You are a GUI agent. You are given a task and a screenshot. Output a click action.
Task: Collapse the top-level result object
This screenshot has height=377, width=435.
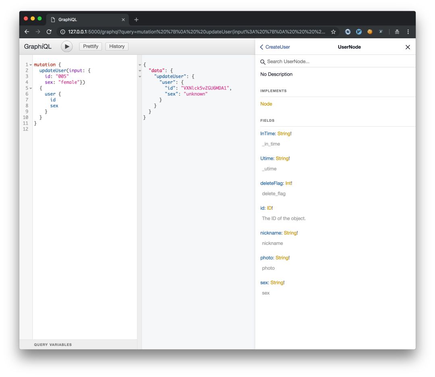coord(140,65)
